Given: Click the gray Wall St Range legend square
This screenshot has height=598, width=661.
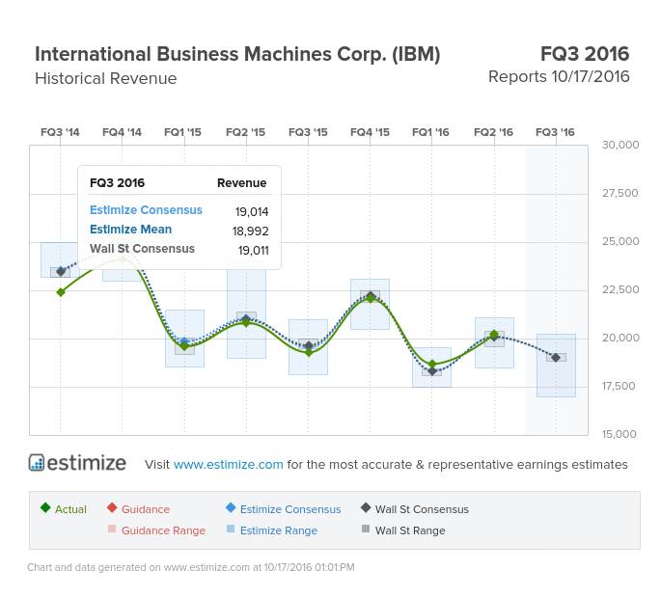Looking at the screenshot, I should click(x=366, y=529).
